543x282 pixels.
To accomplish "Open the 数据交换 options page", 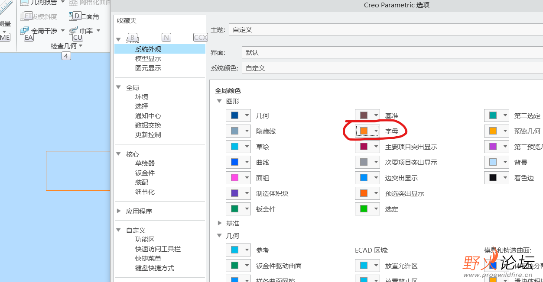I will point(148,125).
